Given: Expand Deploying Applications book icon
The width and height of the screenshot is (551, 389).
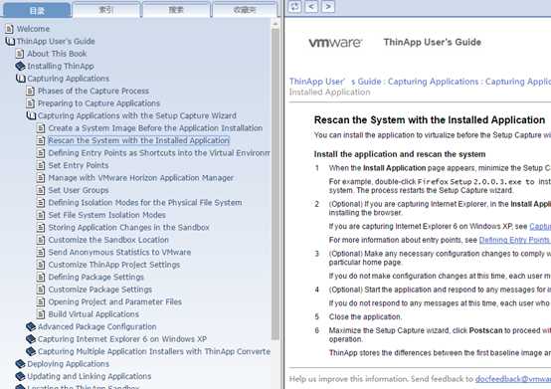Looking at the screenshot, I should [x=20, y=364].
